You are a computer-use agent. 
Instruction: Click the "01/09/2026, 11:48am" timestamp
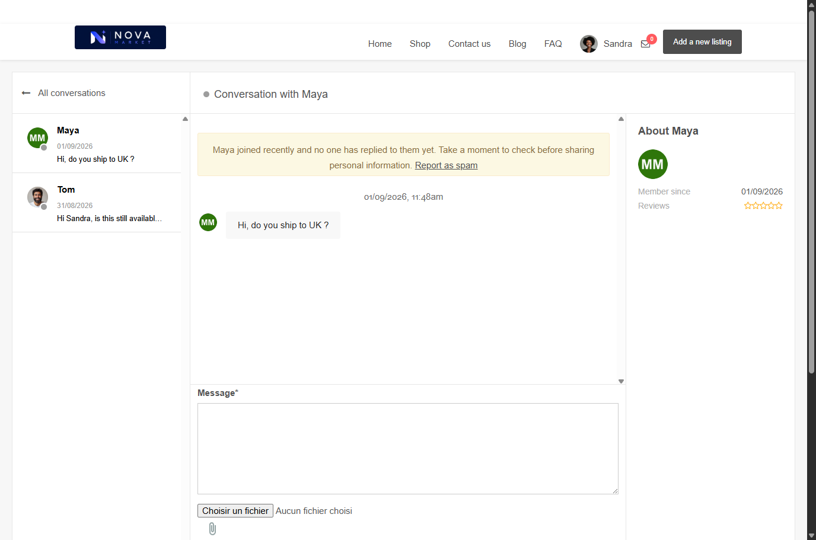404,197
